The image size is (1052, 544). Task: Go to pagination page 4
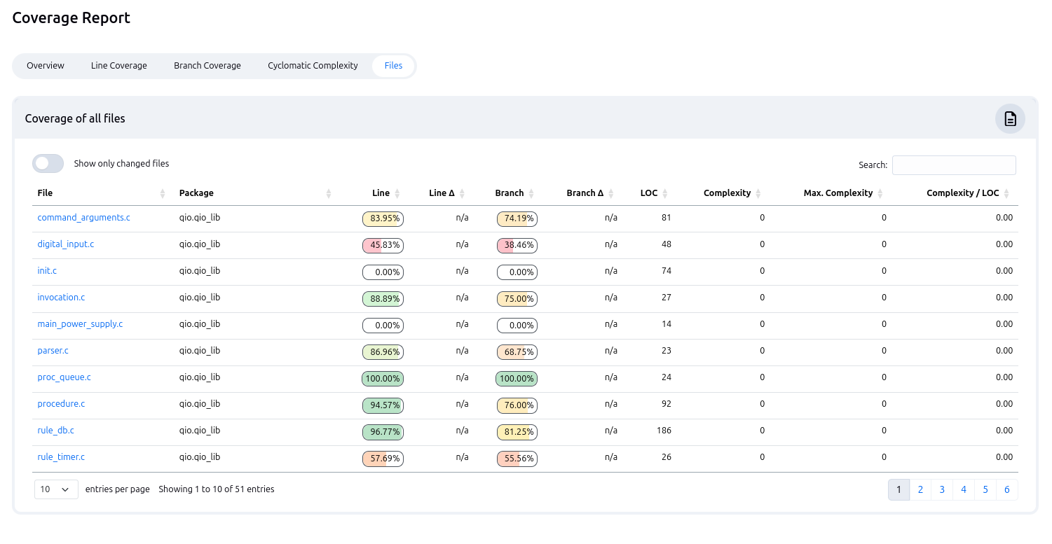click(964, 489)
